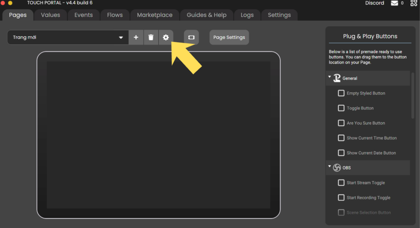Select the Empty Styled Button item
Image resolution: width=420 pixels, height=228 pixels.
tap(365, 93)
